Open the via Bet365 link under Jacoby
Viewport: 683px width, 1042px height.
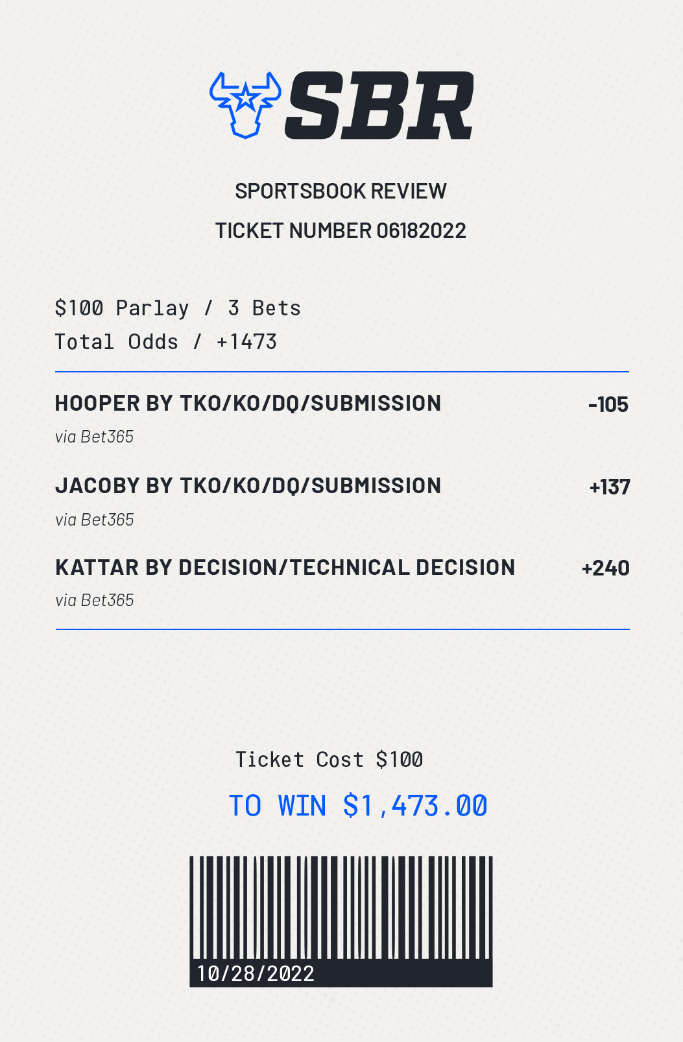95,520
